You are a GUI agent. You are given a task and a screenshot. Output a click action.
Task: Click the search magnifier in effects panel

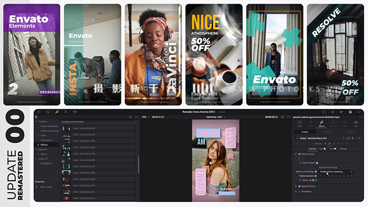point(130,117)
